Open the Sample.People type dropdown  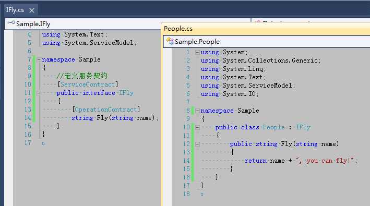[x=267, y=42]
